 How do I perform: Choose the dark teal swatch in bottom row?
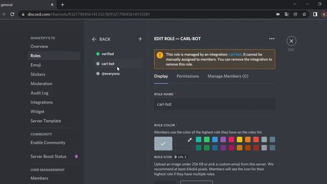coord(199,148)
